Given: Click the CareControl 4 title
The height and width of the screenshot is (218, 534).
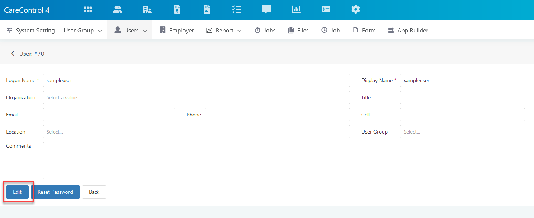Looking at the screenshot, I should (x=27, y=10).
